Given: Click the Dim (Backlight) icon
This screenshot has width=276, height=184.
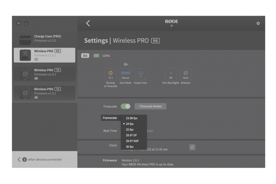Looking at the screenshot, I should pos(170,74).
